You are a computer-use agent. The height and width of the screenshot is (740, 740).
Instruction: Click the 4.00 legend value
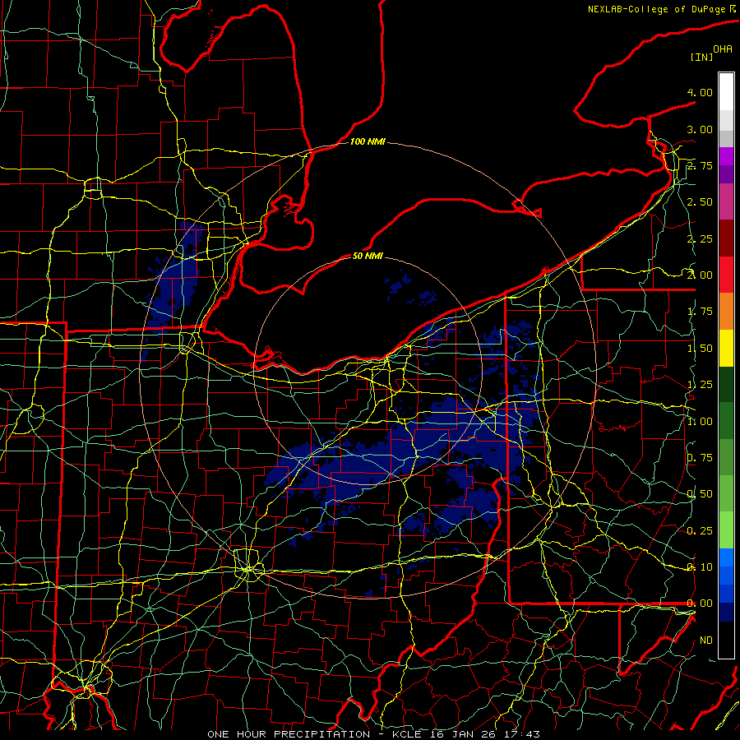(700, 92)
